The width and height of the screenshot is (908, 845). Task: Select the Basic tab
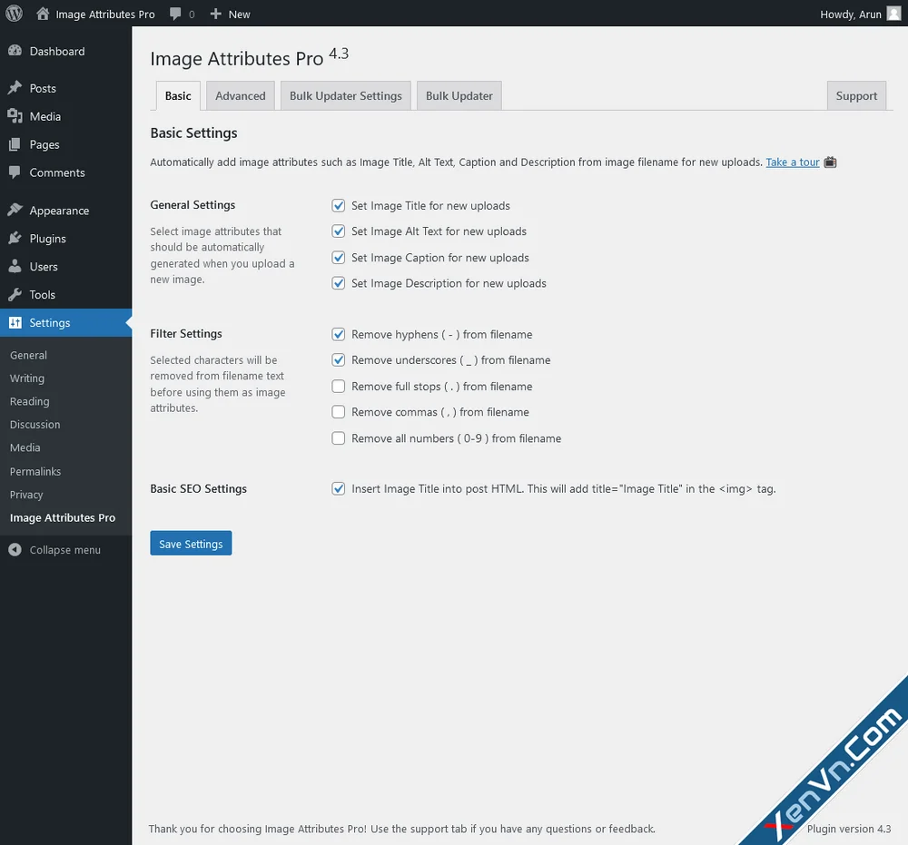pyautogui.click(x=178, y=95)
